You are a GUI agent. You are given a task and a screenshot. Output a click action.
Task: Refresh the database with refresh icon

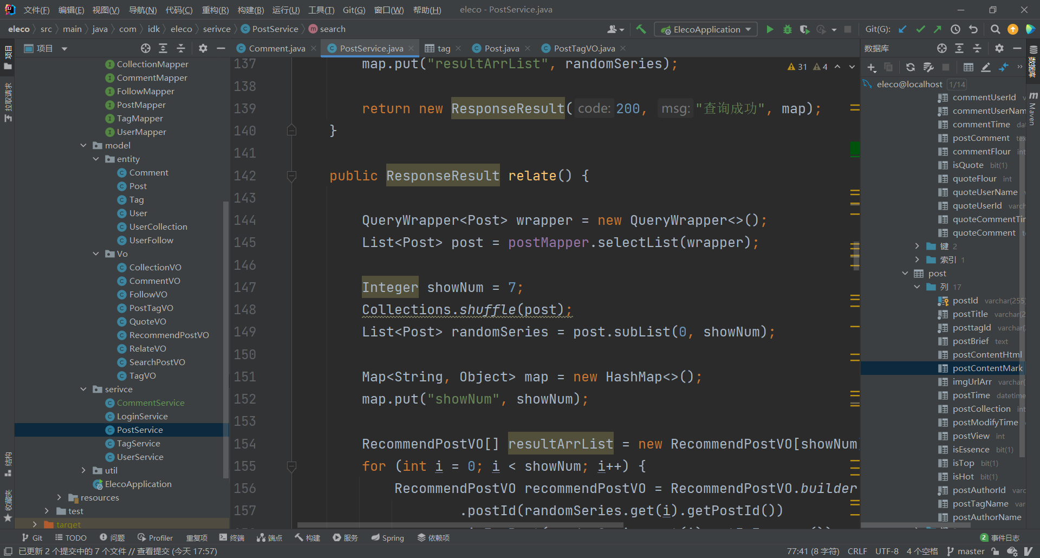[911, 67]
